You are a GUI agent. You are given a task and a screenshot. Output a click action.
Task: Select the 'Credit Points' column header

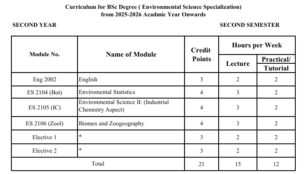[x=201, y=55]
